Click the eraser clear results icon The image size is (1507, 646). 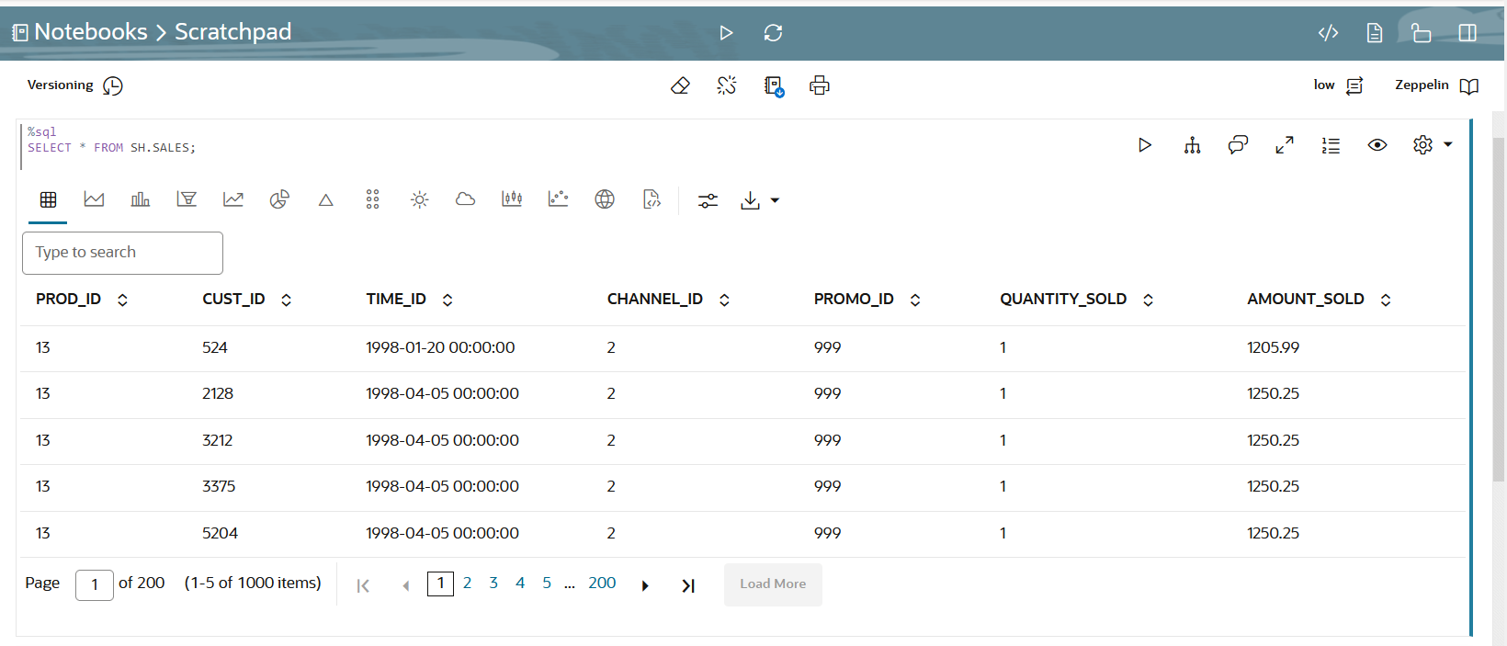tap(680, 85)
